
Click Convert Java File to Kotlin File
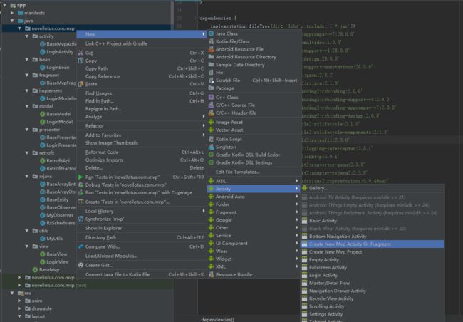tap(142, 274)
